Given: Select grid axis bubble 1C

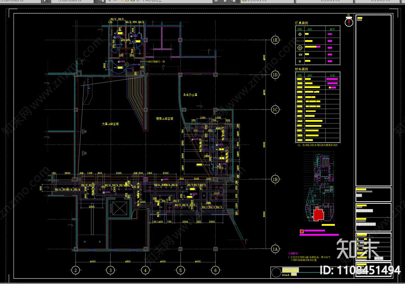Looking at the screenshot, I should (x=275, y=110).
